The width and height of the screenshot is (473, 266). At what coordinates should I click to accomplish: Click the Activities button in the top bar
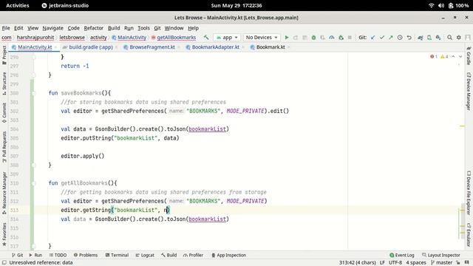(x=18, y=5)
